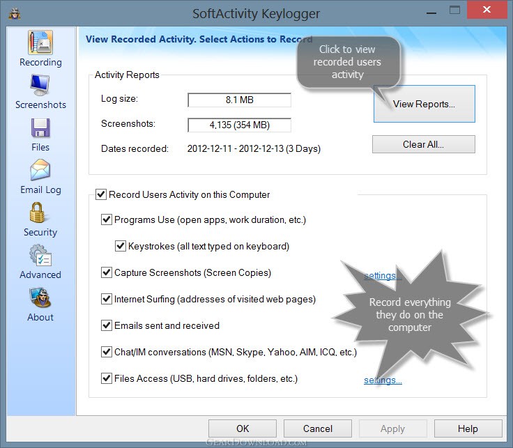Disable Files Access checkbox
The width and height of the screenshot is (513, 448).
[107, 378]
